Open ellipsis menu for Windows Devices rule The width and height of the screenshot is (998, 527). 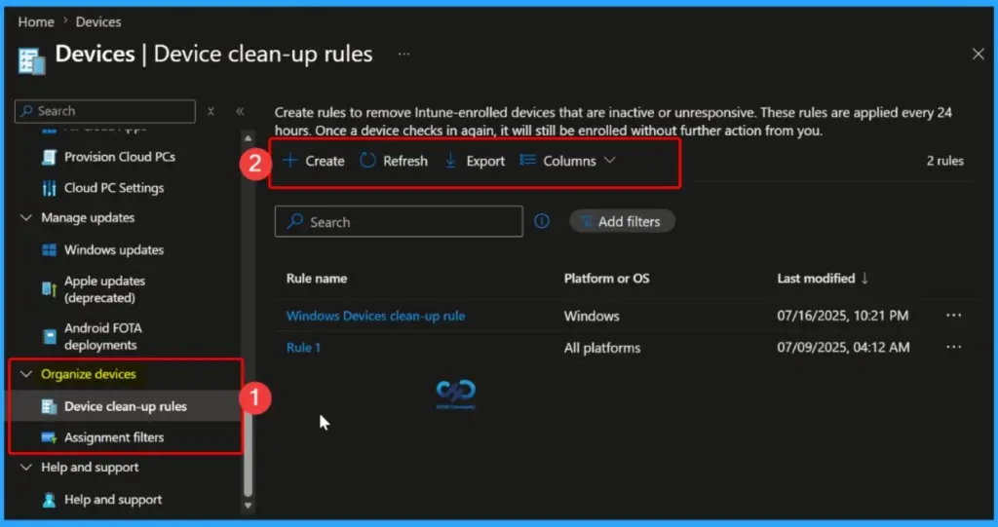(953, 316)
